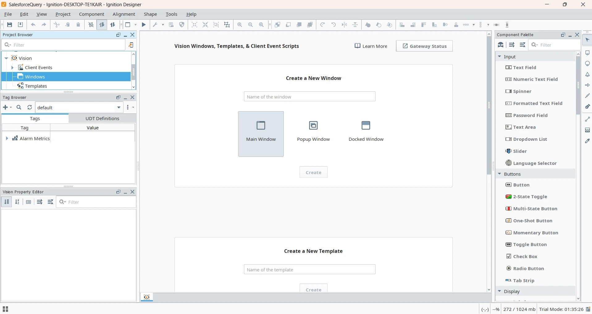Collapse the Input palette section
Image resolution: width=592 pixels, height=314 pixels.
(500, 57)
